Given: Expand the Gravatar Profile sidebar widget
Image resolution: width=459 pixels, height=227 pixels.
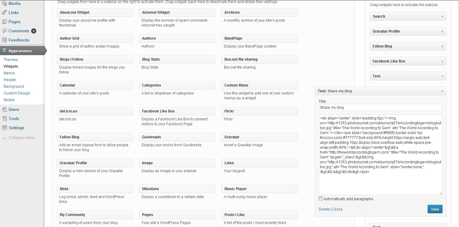Looking at the screenshot, I should click(442, 32).
